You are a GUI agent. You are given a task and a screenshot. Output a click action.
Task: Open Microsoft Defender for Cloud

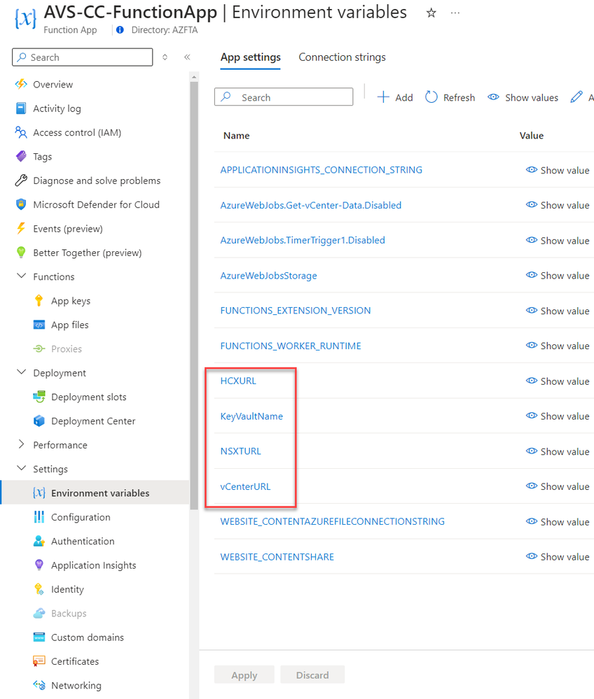[96, 204]
